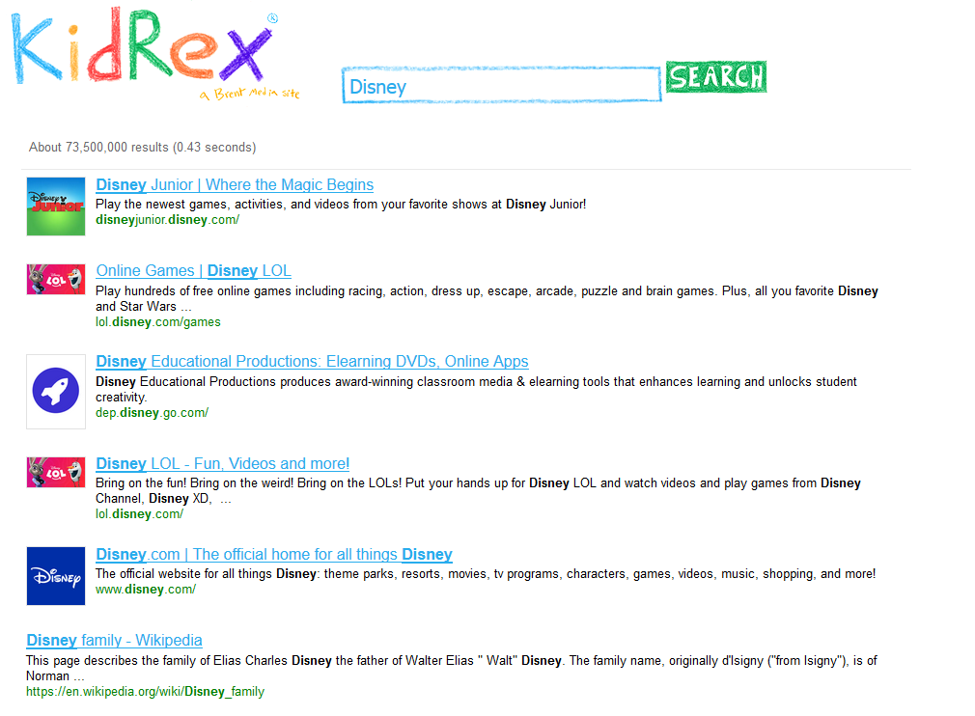Open 'Disney family - Wikipedia' link
The width and height of the screenshot is (975, 716).
(115, 640)
